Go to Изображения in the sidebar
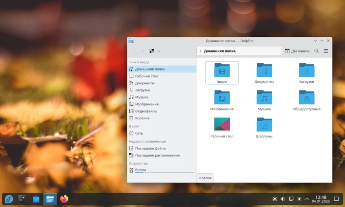The width and height of the screenshot is (345, 207). click(162, 104)
